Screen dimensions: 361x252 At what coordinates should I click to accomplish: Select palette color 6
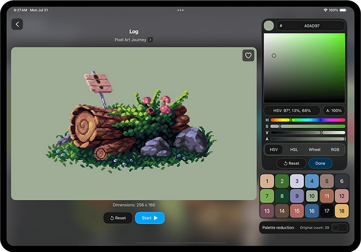pos(342,181)
